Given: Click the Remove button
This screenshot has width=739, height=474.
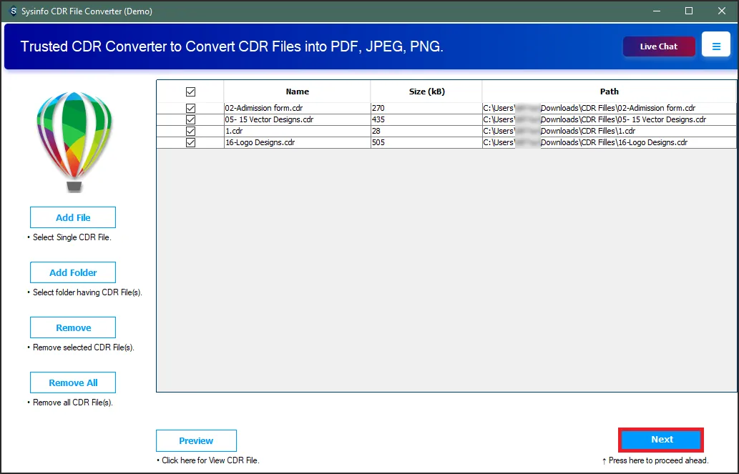Looking at the screenshot, I should 73,328.
